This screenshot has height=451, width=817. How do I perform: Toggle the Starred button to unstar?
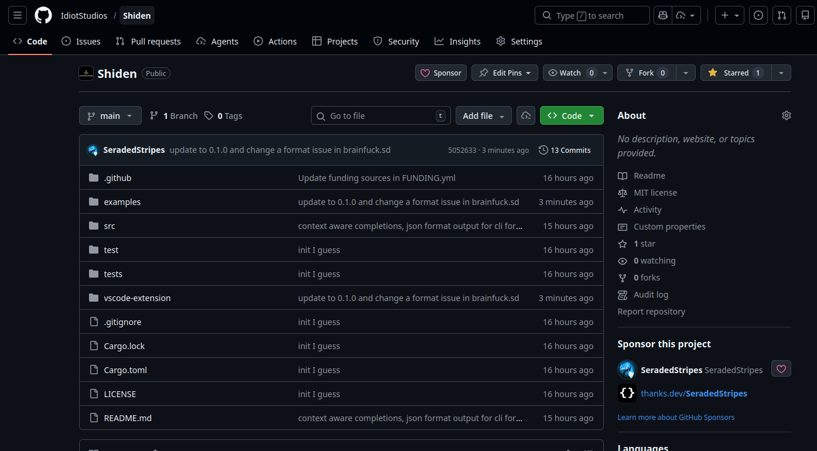tap(736, 73)
